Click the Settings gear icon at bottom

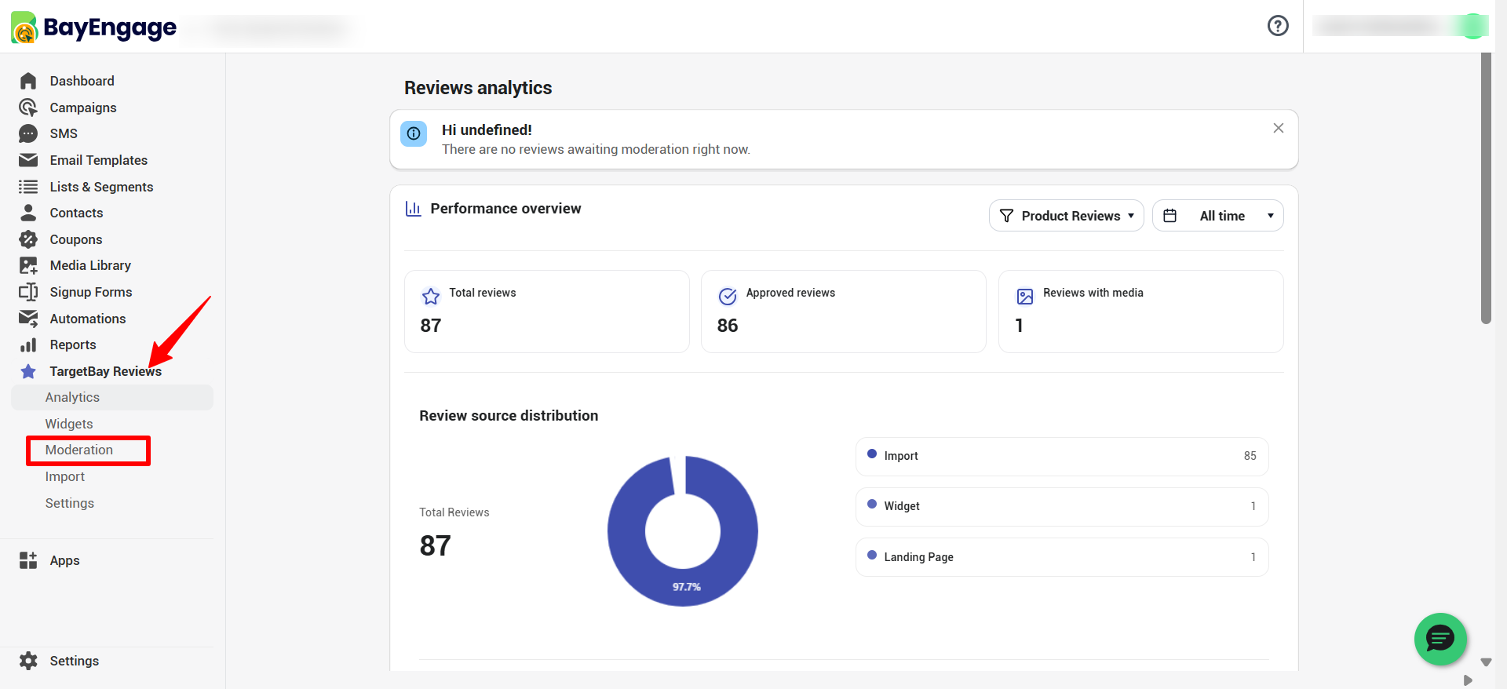[x=28, y=661]
